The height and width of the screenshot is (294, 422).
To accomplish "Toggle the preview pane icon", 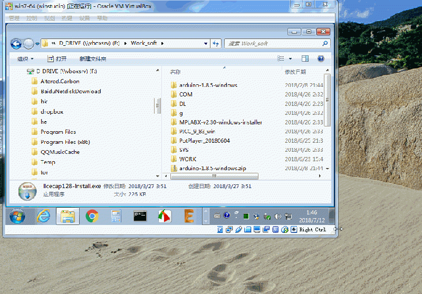I will pos(305,58).
